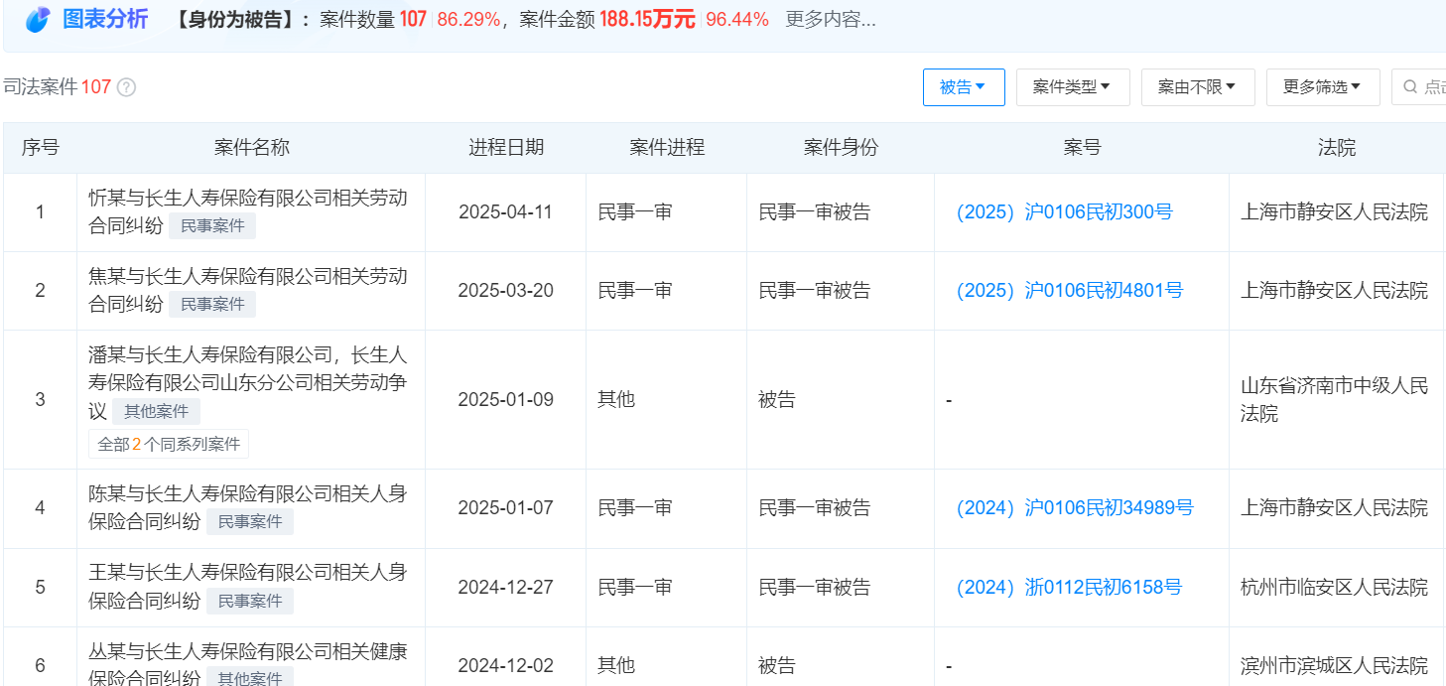The width and height of the screenshot is (1446, 686).
Task: Click the date 2025-03-20
Action: coord(506,291)
